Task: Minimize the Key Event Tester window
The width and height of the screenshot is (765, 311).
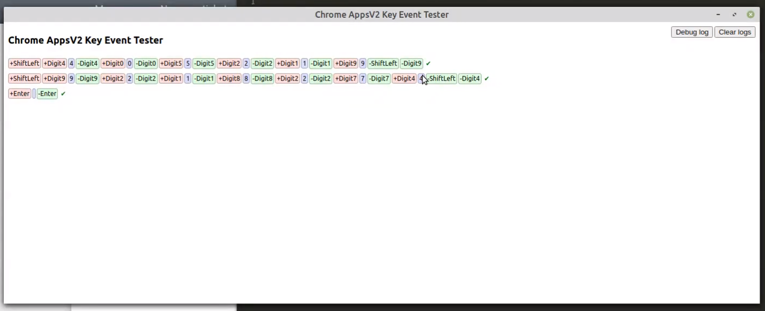Action: pos(718,15)
